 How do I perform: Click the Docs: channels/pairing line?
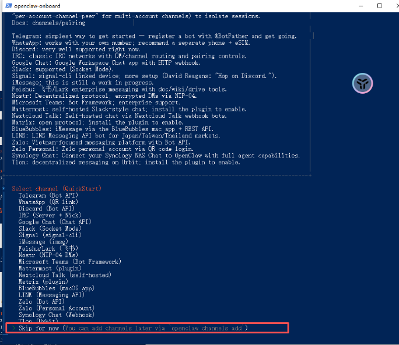coord(48,23)
